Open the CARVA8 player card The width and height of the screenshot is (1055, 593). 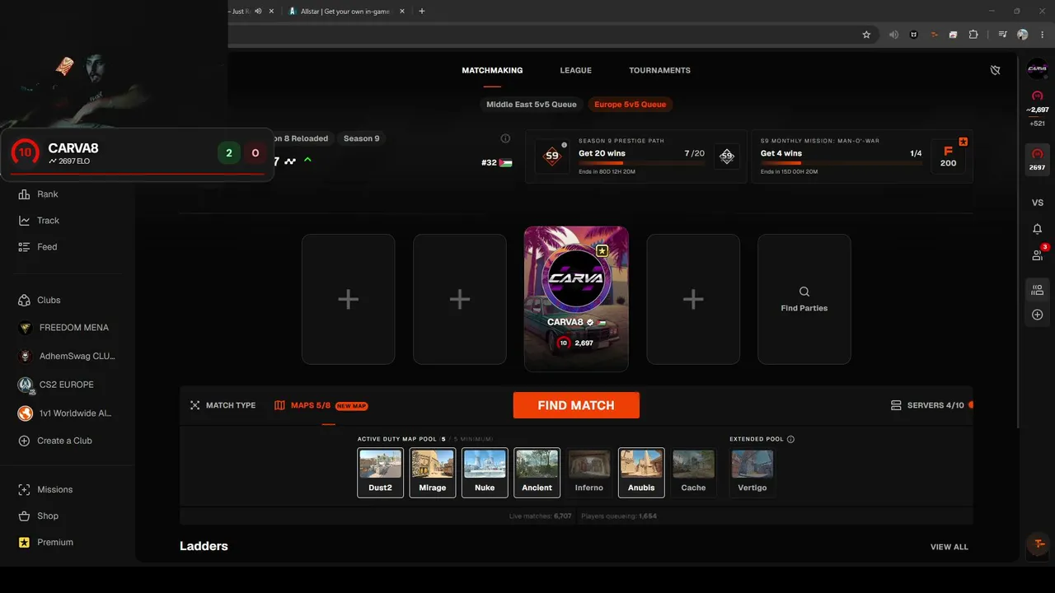click(x=576, y=299)
